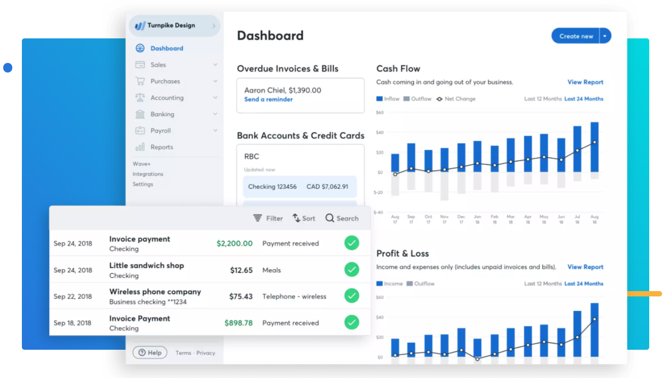Click the Wave logo beside Turnpike Design
The width and height of the screenshot is (669, 378).
click(x=140, y=26)
